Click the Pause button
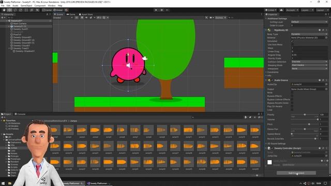 coord(162,10)
